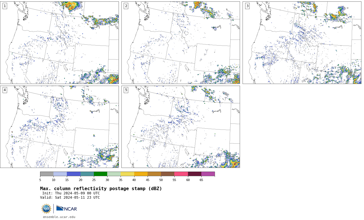The height and width of the screenshot is (220, 364).
Task: Click the ensemble.ucar.edu text
Action: point(59,217)
